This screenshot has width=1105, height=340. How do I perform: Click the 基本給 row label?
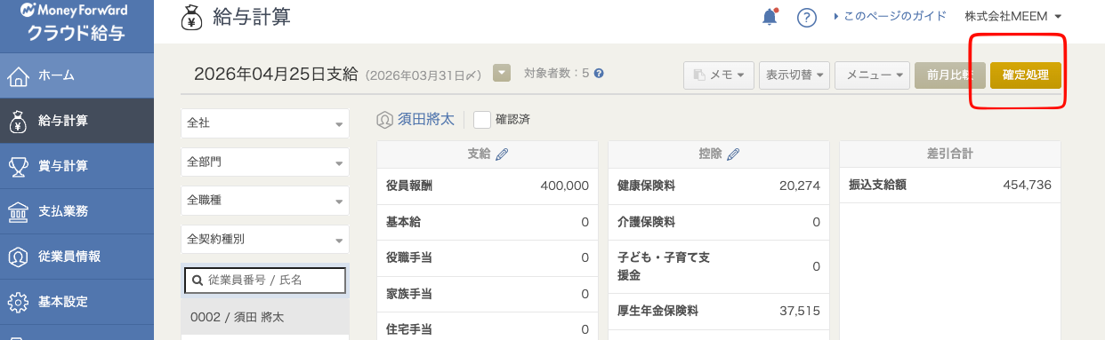coord(404,222)
